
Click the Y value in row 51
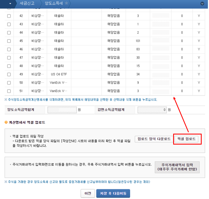coord(199,91)
